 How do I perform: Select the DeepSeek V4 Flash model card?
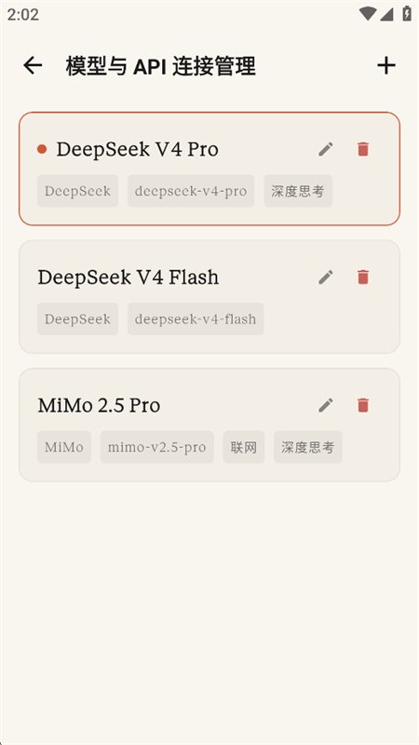(209, 297)
